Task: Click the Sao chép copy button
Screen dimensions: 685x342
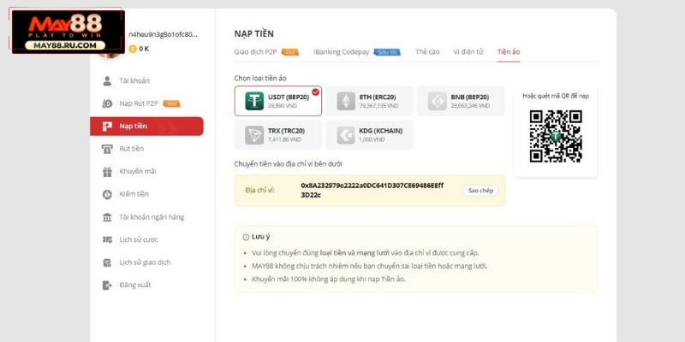Action: pos(480,191)
